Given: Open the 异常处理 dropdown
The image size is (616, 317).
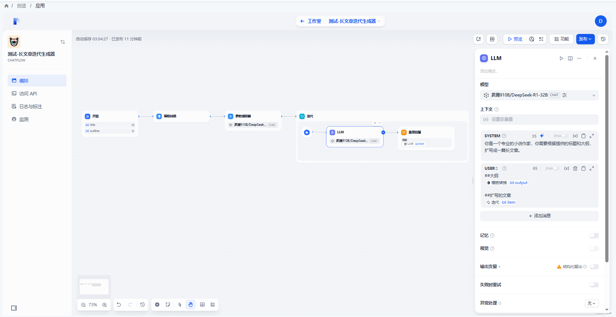Looking at the screenshot, I should (x=591, y=303).
